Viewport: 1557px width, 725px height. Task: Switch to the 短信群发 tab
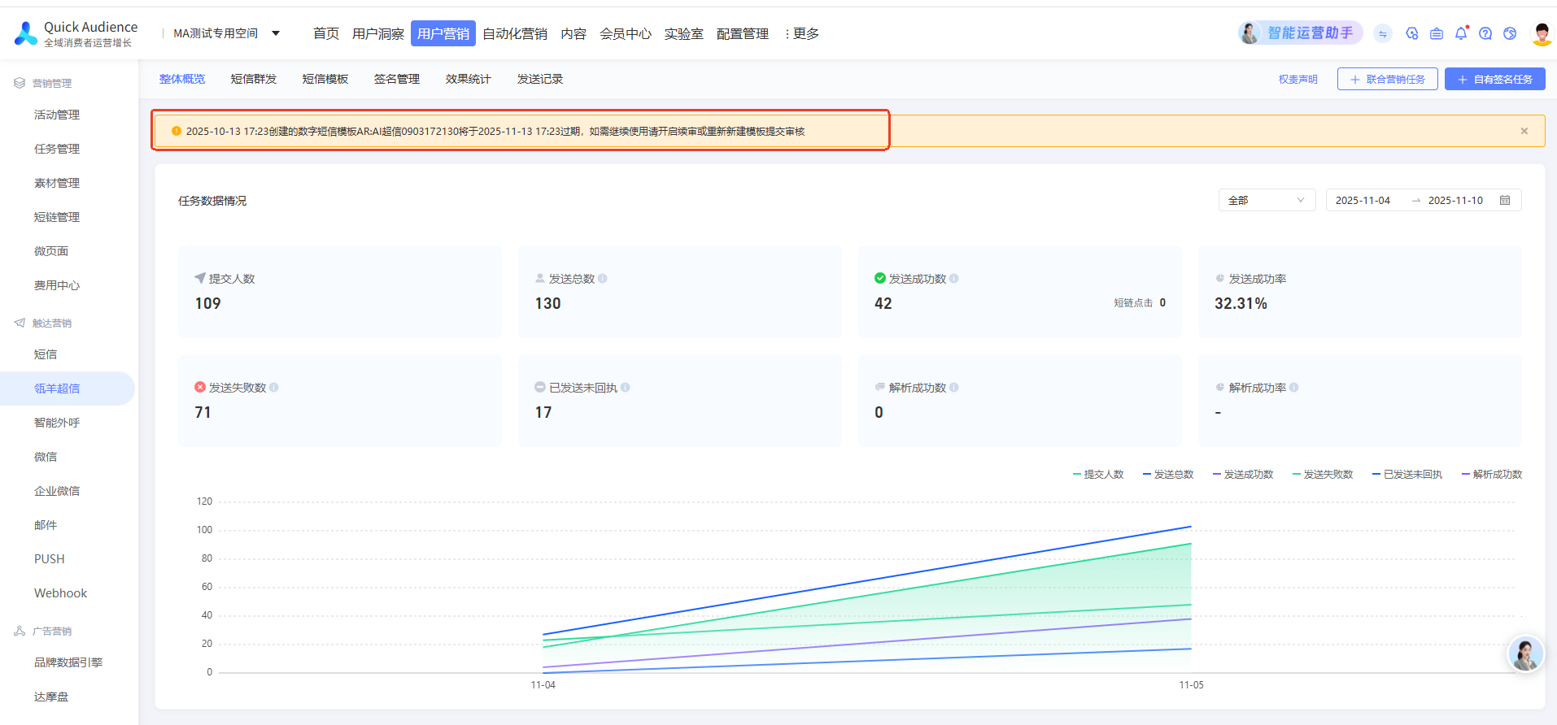pyautogui.click(x=254, y=79)
